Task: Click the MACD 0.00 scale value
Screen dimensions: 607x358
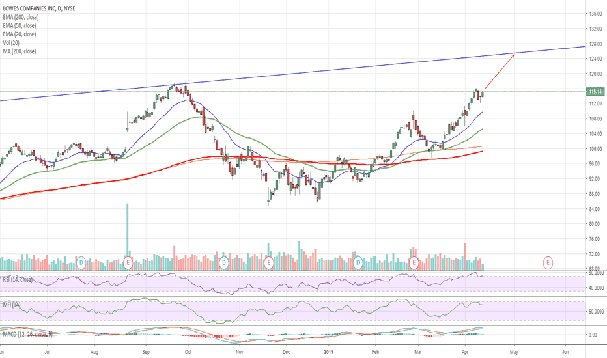Action: click(x=593, y=335)
